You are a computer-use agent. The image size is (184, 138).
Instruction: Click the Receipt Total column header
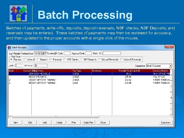point(122,71)
